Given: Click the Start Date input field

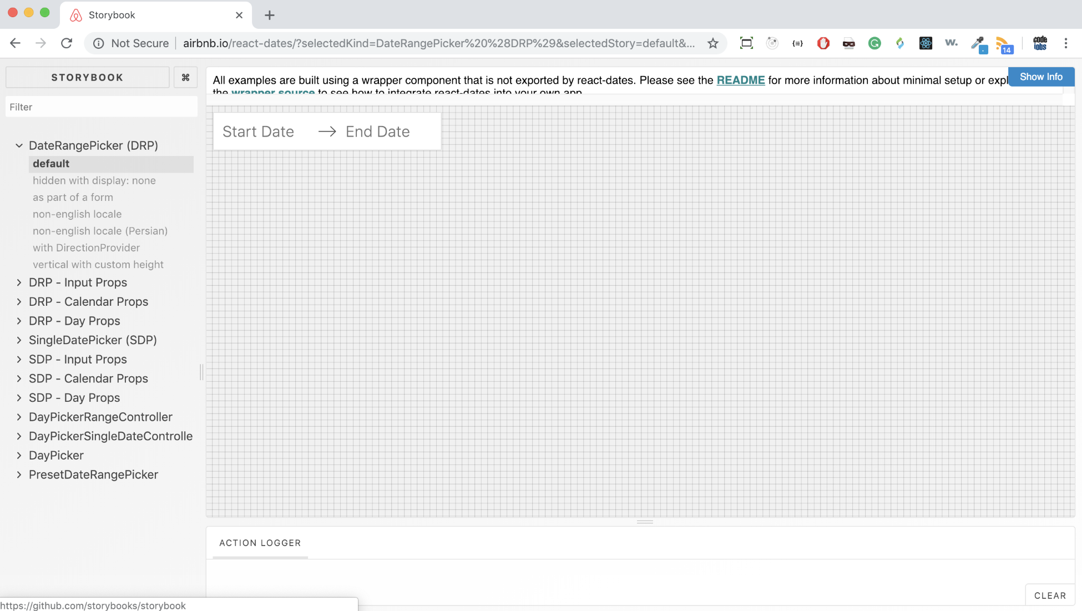Looking at the screenshot, I should coord(259,132).
